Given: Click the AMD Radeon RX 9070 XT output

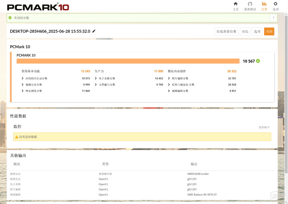Looking at the screenshot, I should click(202, 195).
